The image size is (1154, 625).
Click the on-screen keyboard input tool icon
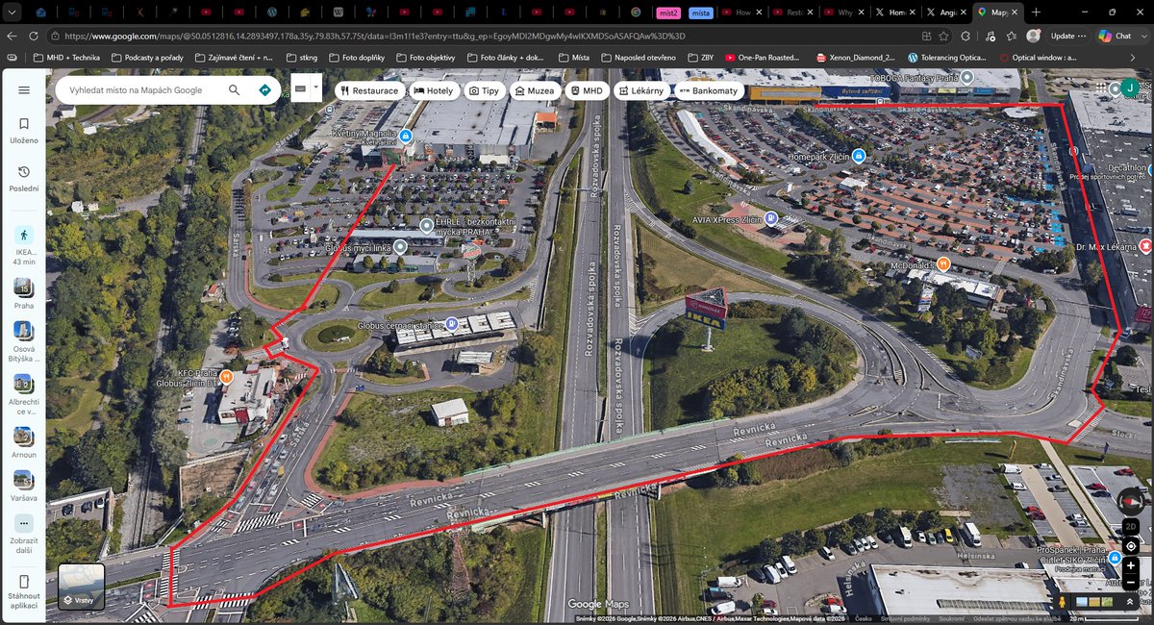click(x=300, y=87)
